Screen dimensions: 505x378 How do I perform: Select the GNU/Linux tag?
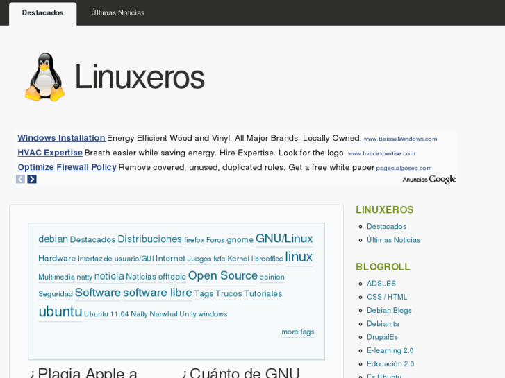[x=284, y=239]
